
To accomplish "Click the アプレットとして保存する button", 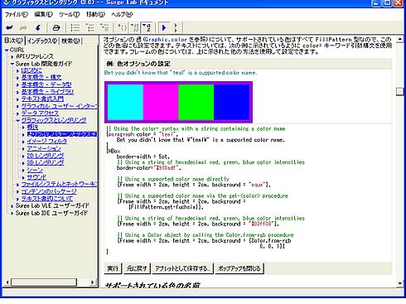I will [183, 268].
